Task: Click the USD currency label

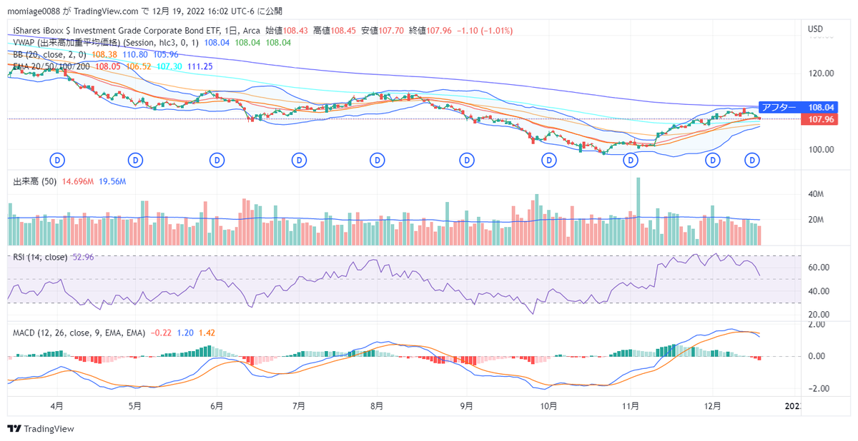Action: 816,29
